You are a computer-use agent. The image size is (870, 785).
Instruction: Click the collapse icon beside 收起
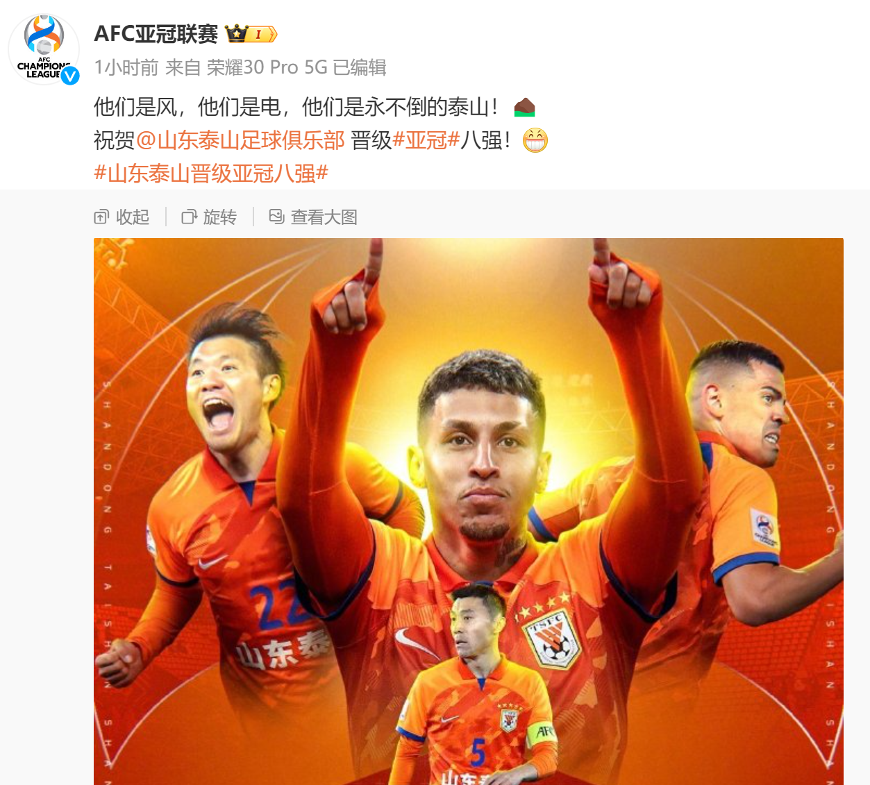point(101,217)
